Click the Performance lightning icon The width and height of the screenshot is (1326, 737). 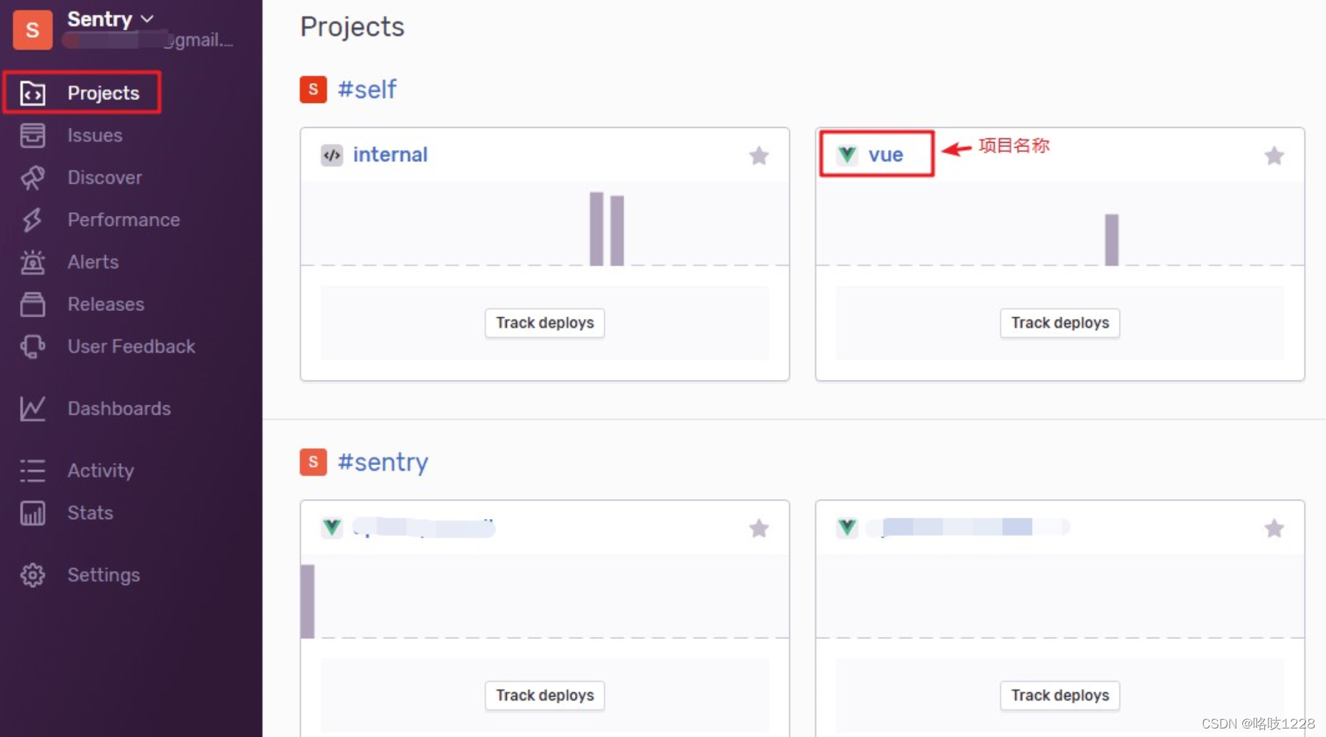pos(33,219)
